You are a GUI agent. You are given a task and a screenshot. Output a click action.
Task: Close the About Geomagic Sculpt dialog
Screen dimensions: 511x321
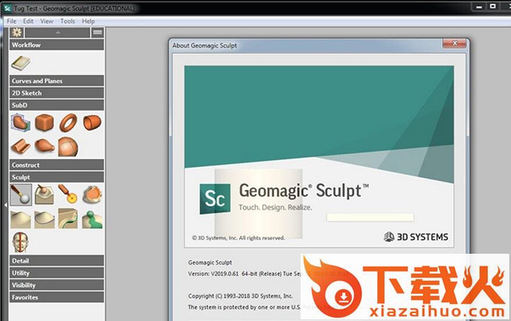point(454,43)
